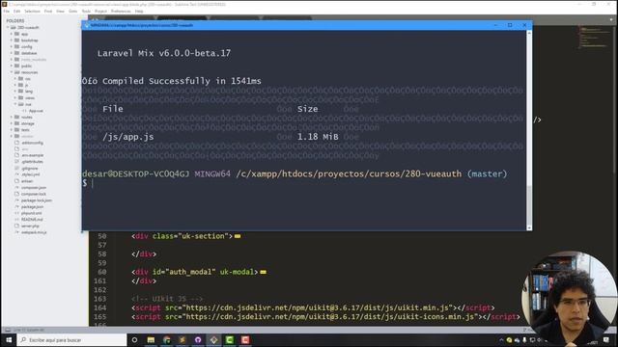The height and width of the screenshot is (347, 618).
Task: Open the Edit menu in Sublime Text
Action: pos(16,11)
